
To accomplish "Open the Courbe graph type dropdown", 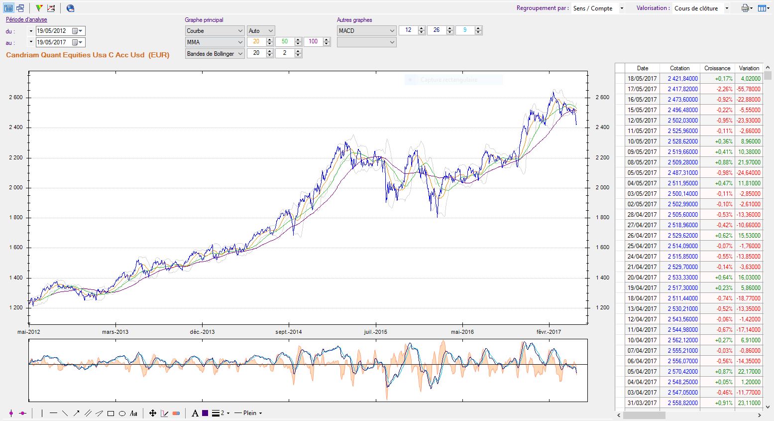I will 215,31.
